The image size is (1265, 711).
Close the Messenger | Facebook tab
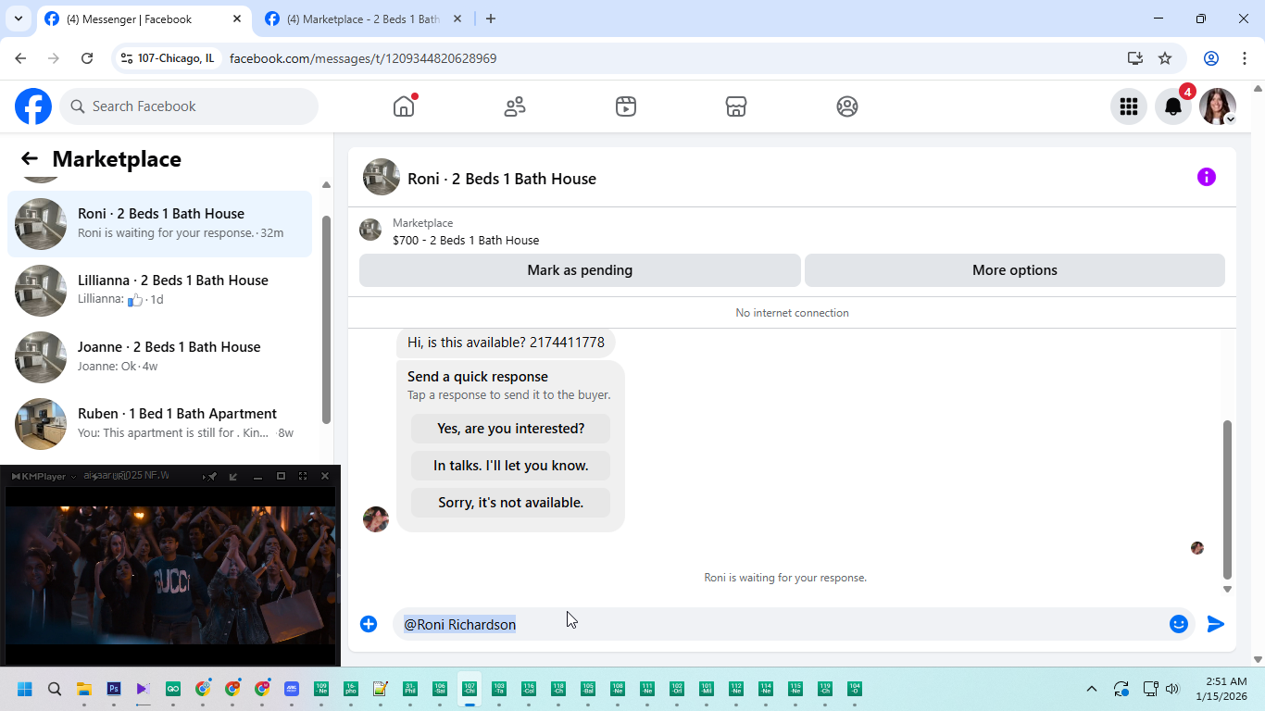tap(237, 19)
